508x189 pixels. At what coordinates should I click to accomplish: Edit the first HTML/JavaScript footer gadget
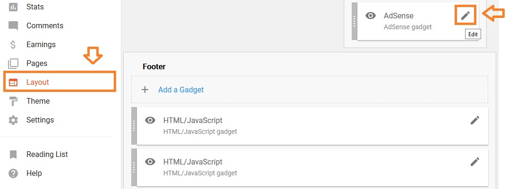click(474, 120)
